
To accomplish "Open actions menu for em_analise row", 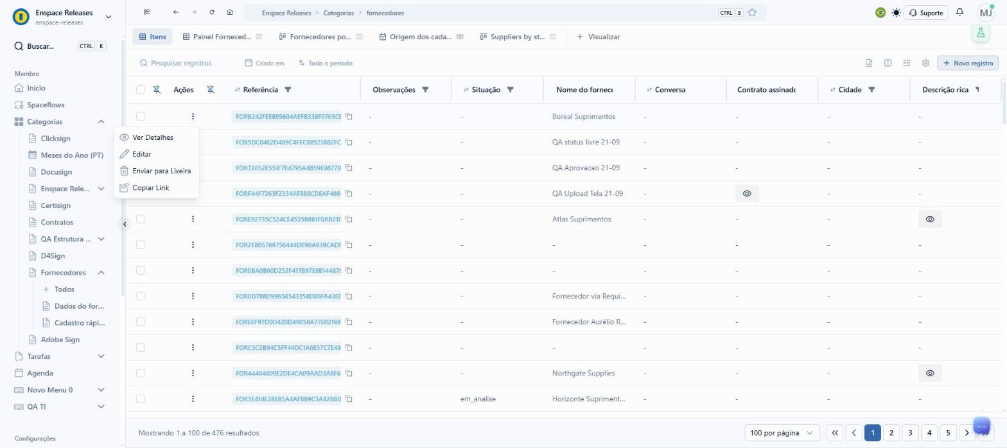I will [193, 399].
